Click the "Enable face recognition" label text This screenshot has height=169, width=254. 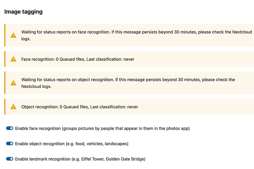point(38,129)
